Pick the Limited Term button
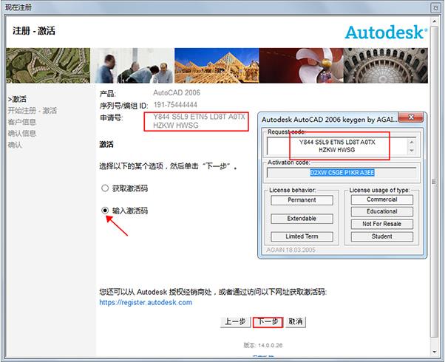 [302, 237]
